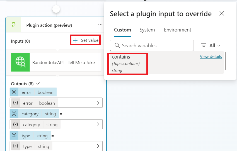This screenshot has width=237, height=151.
Task: Select the Custom tab
Action: pos(122,30)
